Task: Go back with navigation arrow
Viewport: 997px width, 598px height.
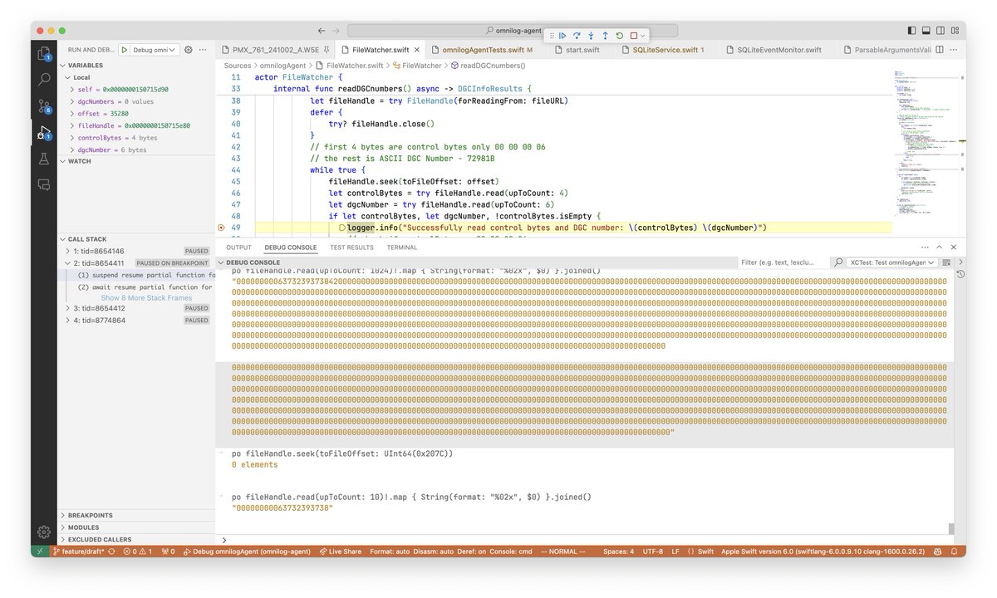Action: coord(322,31)
